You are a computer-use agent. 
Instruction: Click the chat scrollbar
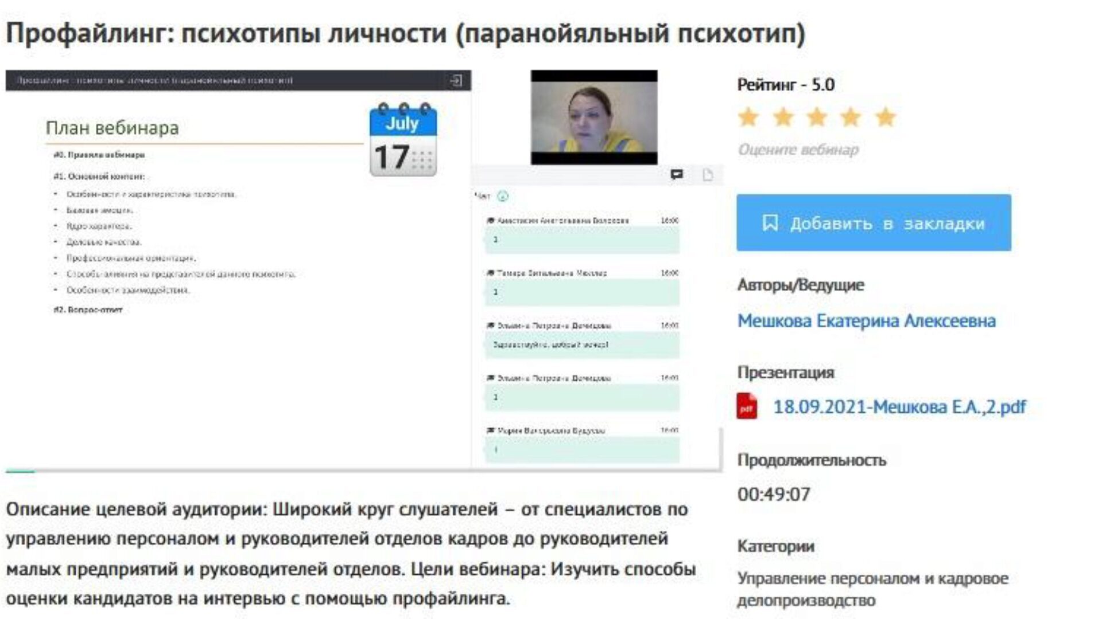[721, 448]
